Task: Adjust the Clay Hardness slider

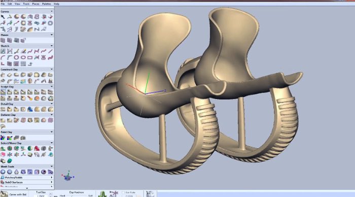Action: 77,196
